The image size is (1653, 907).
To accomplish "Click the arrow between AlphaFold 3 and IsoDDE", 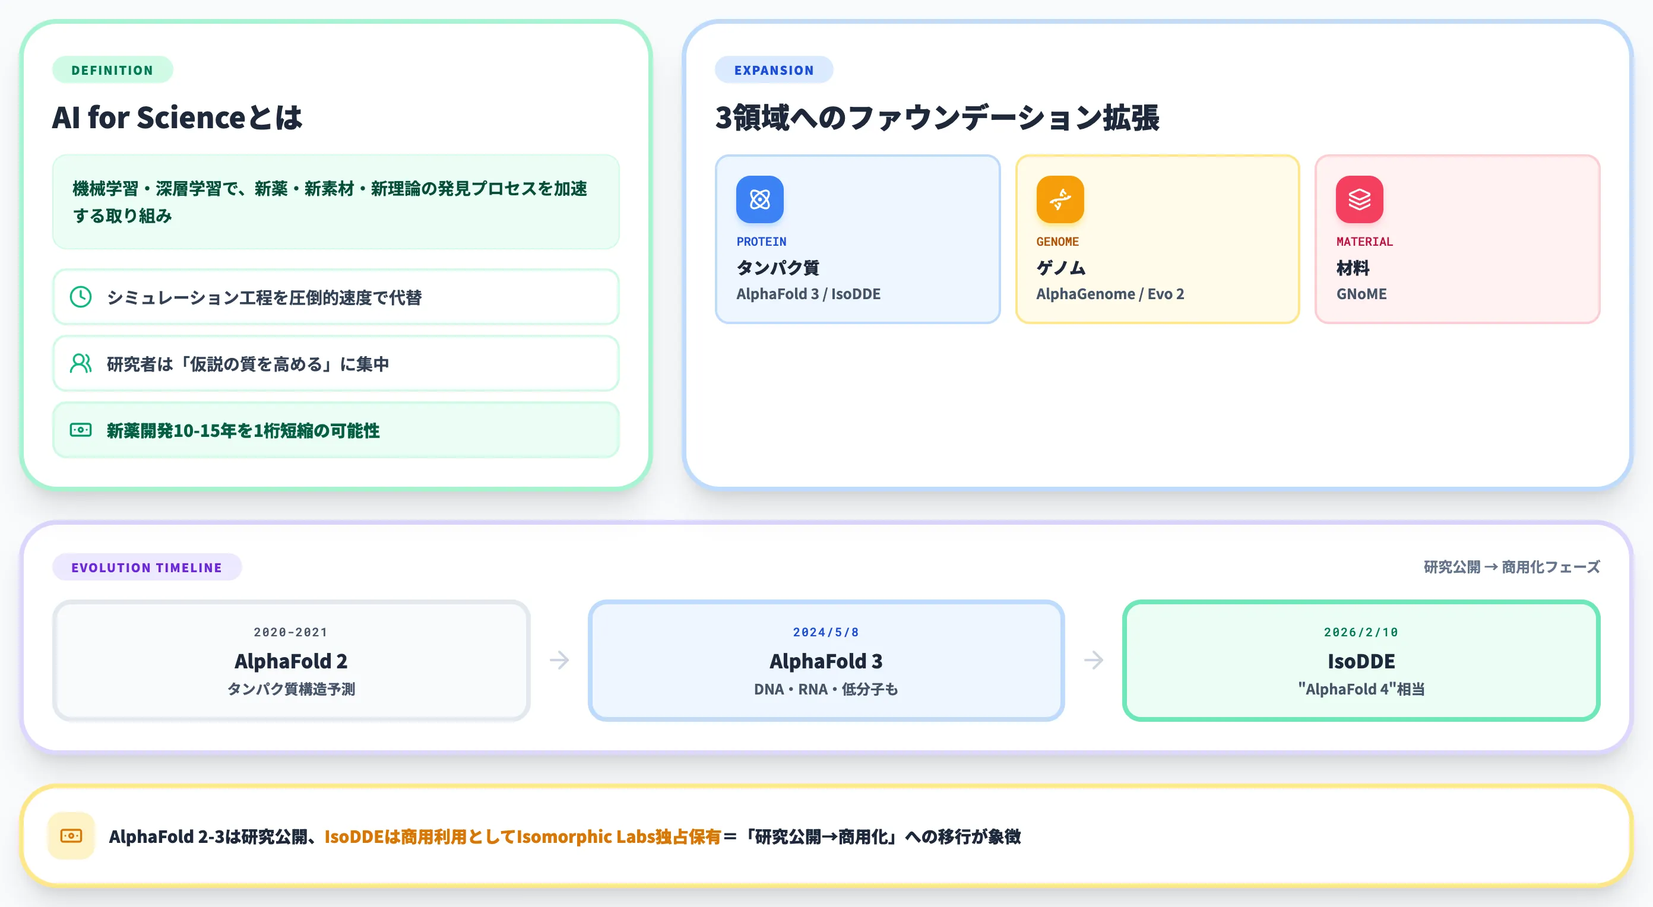I will (1094, 660).
